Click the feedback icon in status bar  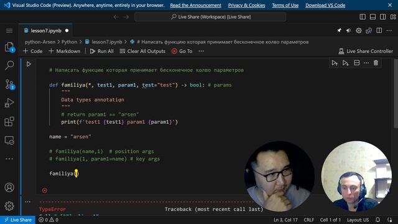coord(390,220)
